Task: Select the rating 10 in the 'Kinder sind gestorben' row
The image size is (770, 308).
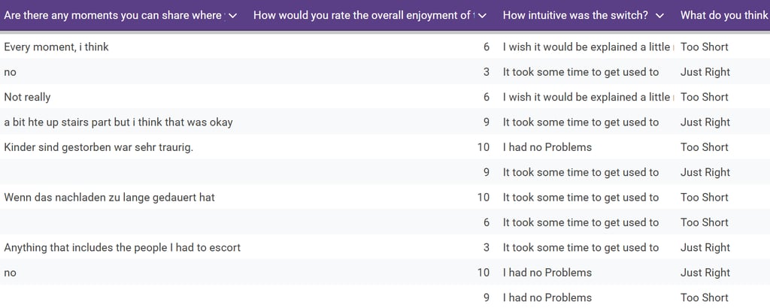Action: [483, 147]
